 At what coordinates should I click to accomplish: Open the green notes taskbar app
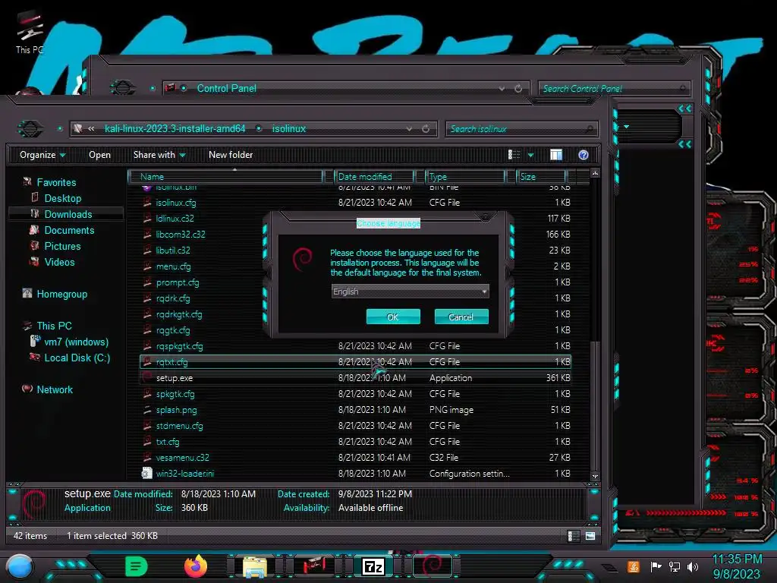[x=137, y=566]
